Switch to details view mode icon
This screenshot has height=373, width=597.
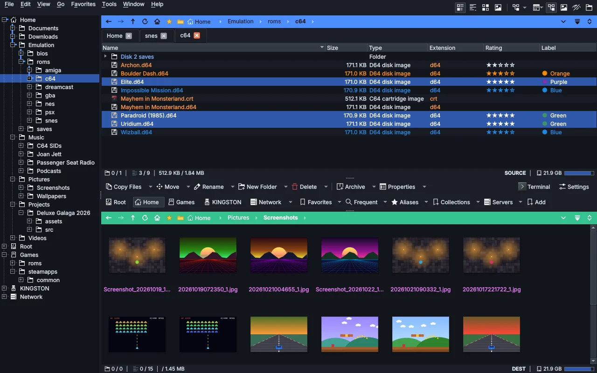click(460, 7)
